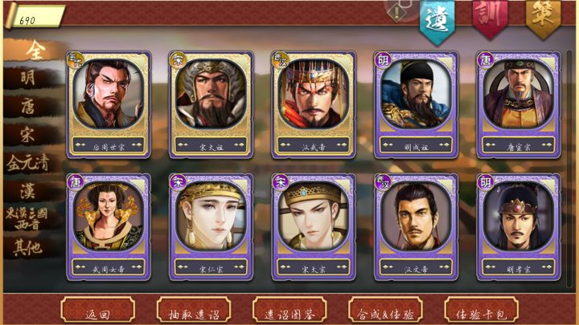The height and width of the screenshot is (325, 579).
Task: Click the 五代 dynasty badge on 后周世宗 card
Action: coord(76,60)
